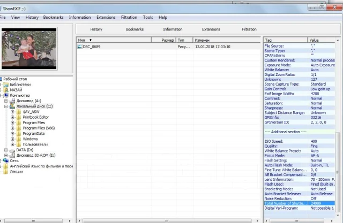
Task: Click the BD-ROM (E:) drive icon
Action: click(x=12, y=156)
